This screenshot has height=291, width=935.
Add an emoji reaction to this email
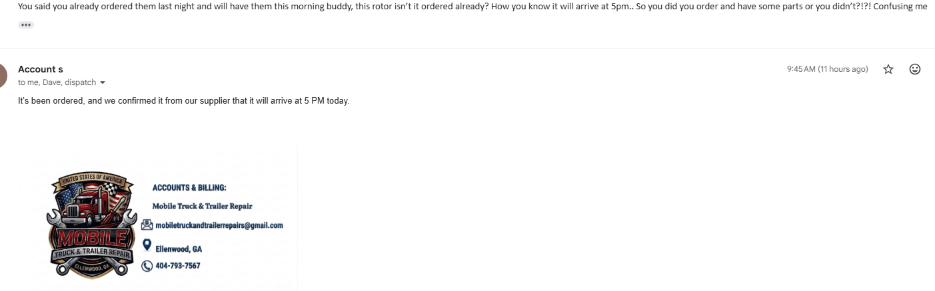point(915,69)
